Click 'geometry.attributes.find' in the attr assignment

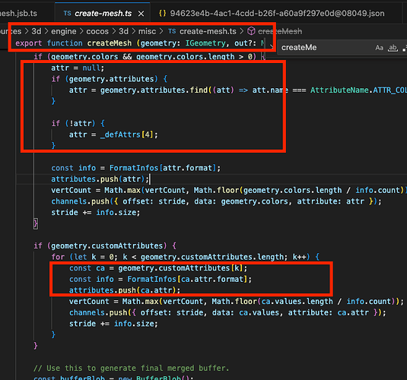tap(154, 90)
